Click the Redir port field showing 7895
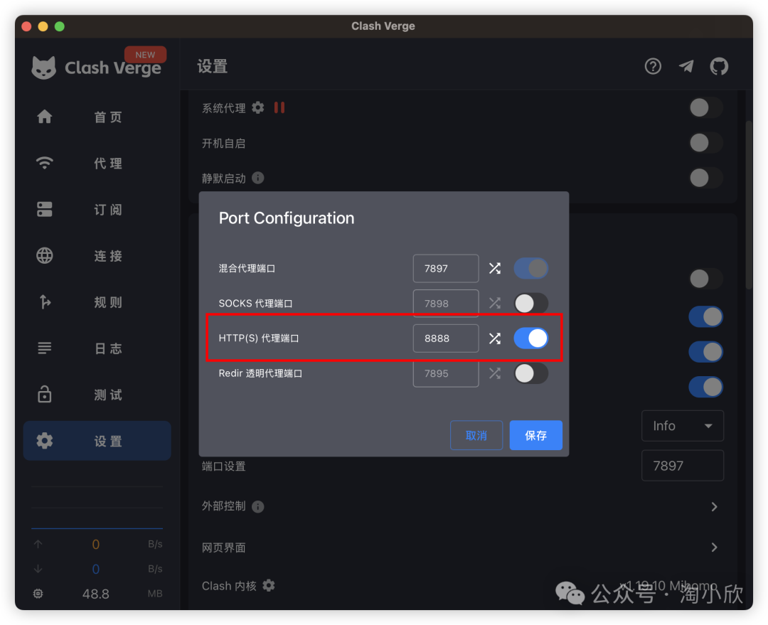Viewport: 768px width, 625px height. 446,373
